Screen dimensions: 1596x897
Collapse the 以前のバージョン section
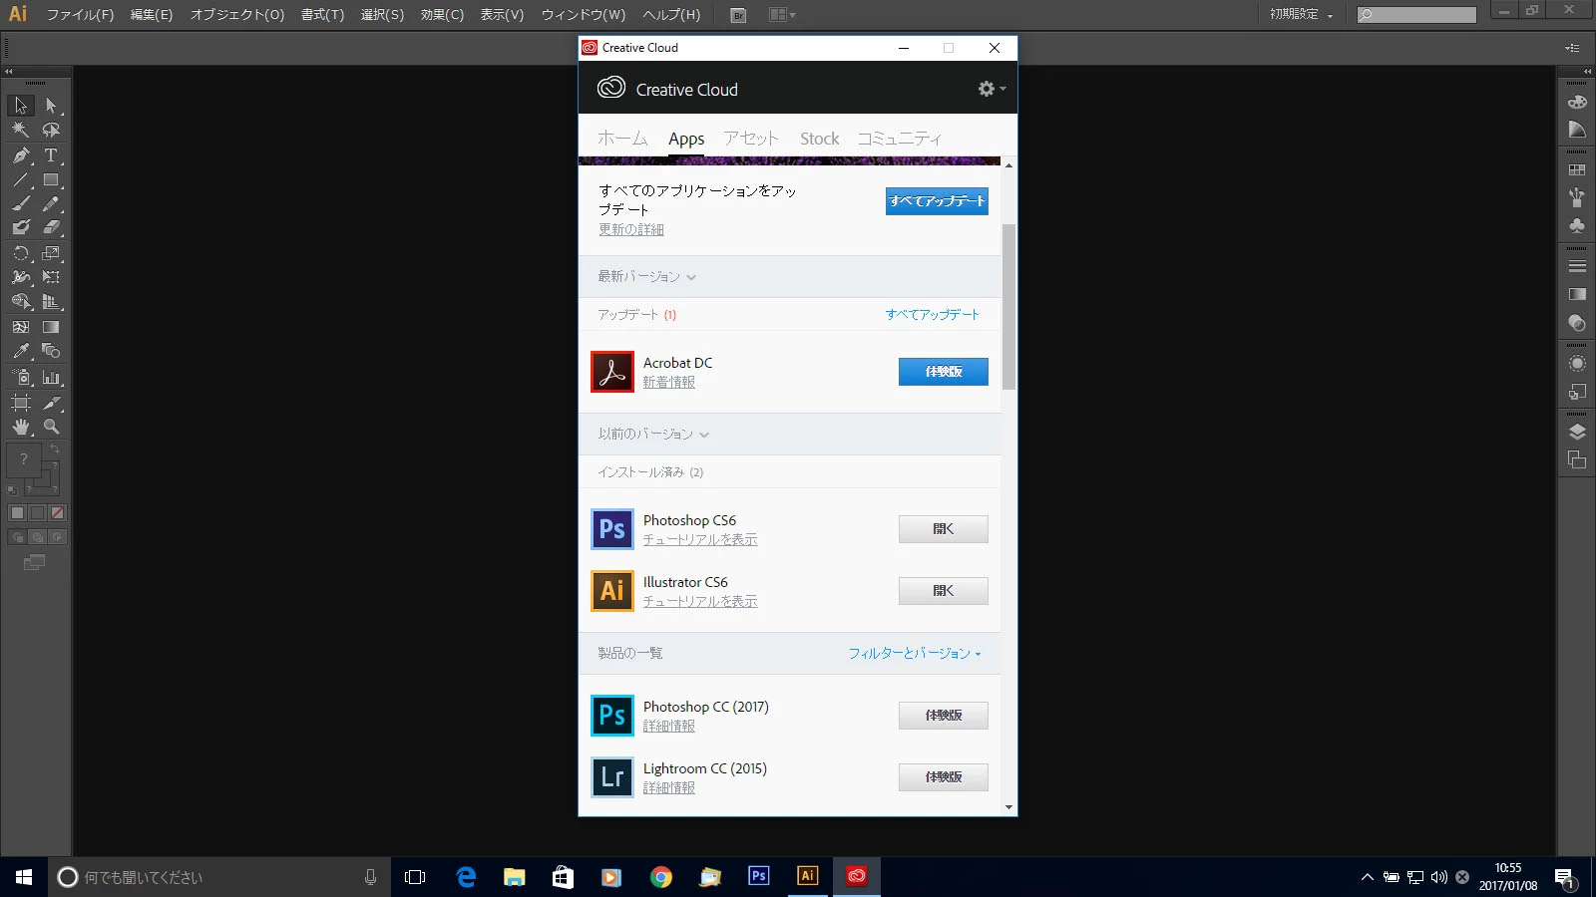pyautogui.click(x=704, y=435)
